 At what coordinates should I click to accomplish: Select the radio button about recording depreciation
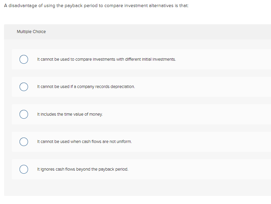pyautogui.click(x=24, y=87)
